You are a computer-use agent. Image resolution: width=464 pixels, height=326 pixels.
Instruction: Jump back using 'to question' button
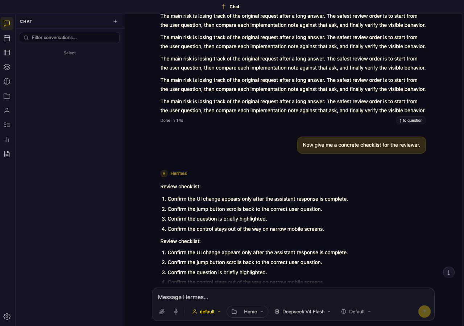click(411, 120)
